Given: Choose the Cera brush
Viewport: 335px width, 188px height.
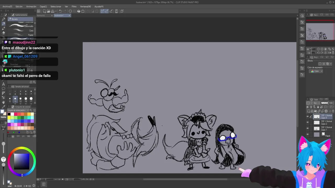Looking at the screenshot, I should 21,31.
